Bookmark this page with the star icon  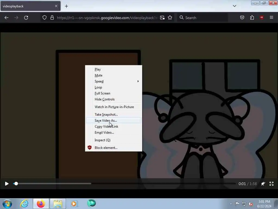click(170, 17)
